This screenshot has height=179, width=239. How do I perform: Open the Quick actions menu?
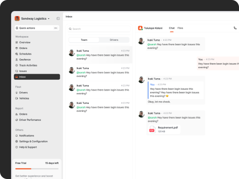(x=37, y=28)
